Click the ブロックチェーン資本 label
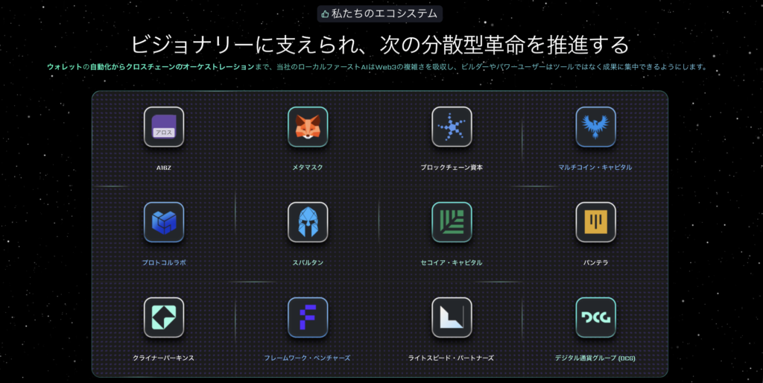Image resolution: width=763 pixels, height=383 pixels. 452,168
